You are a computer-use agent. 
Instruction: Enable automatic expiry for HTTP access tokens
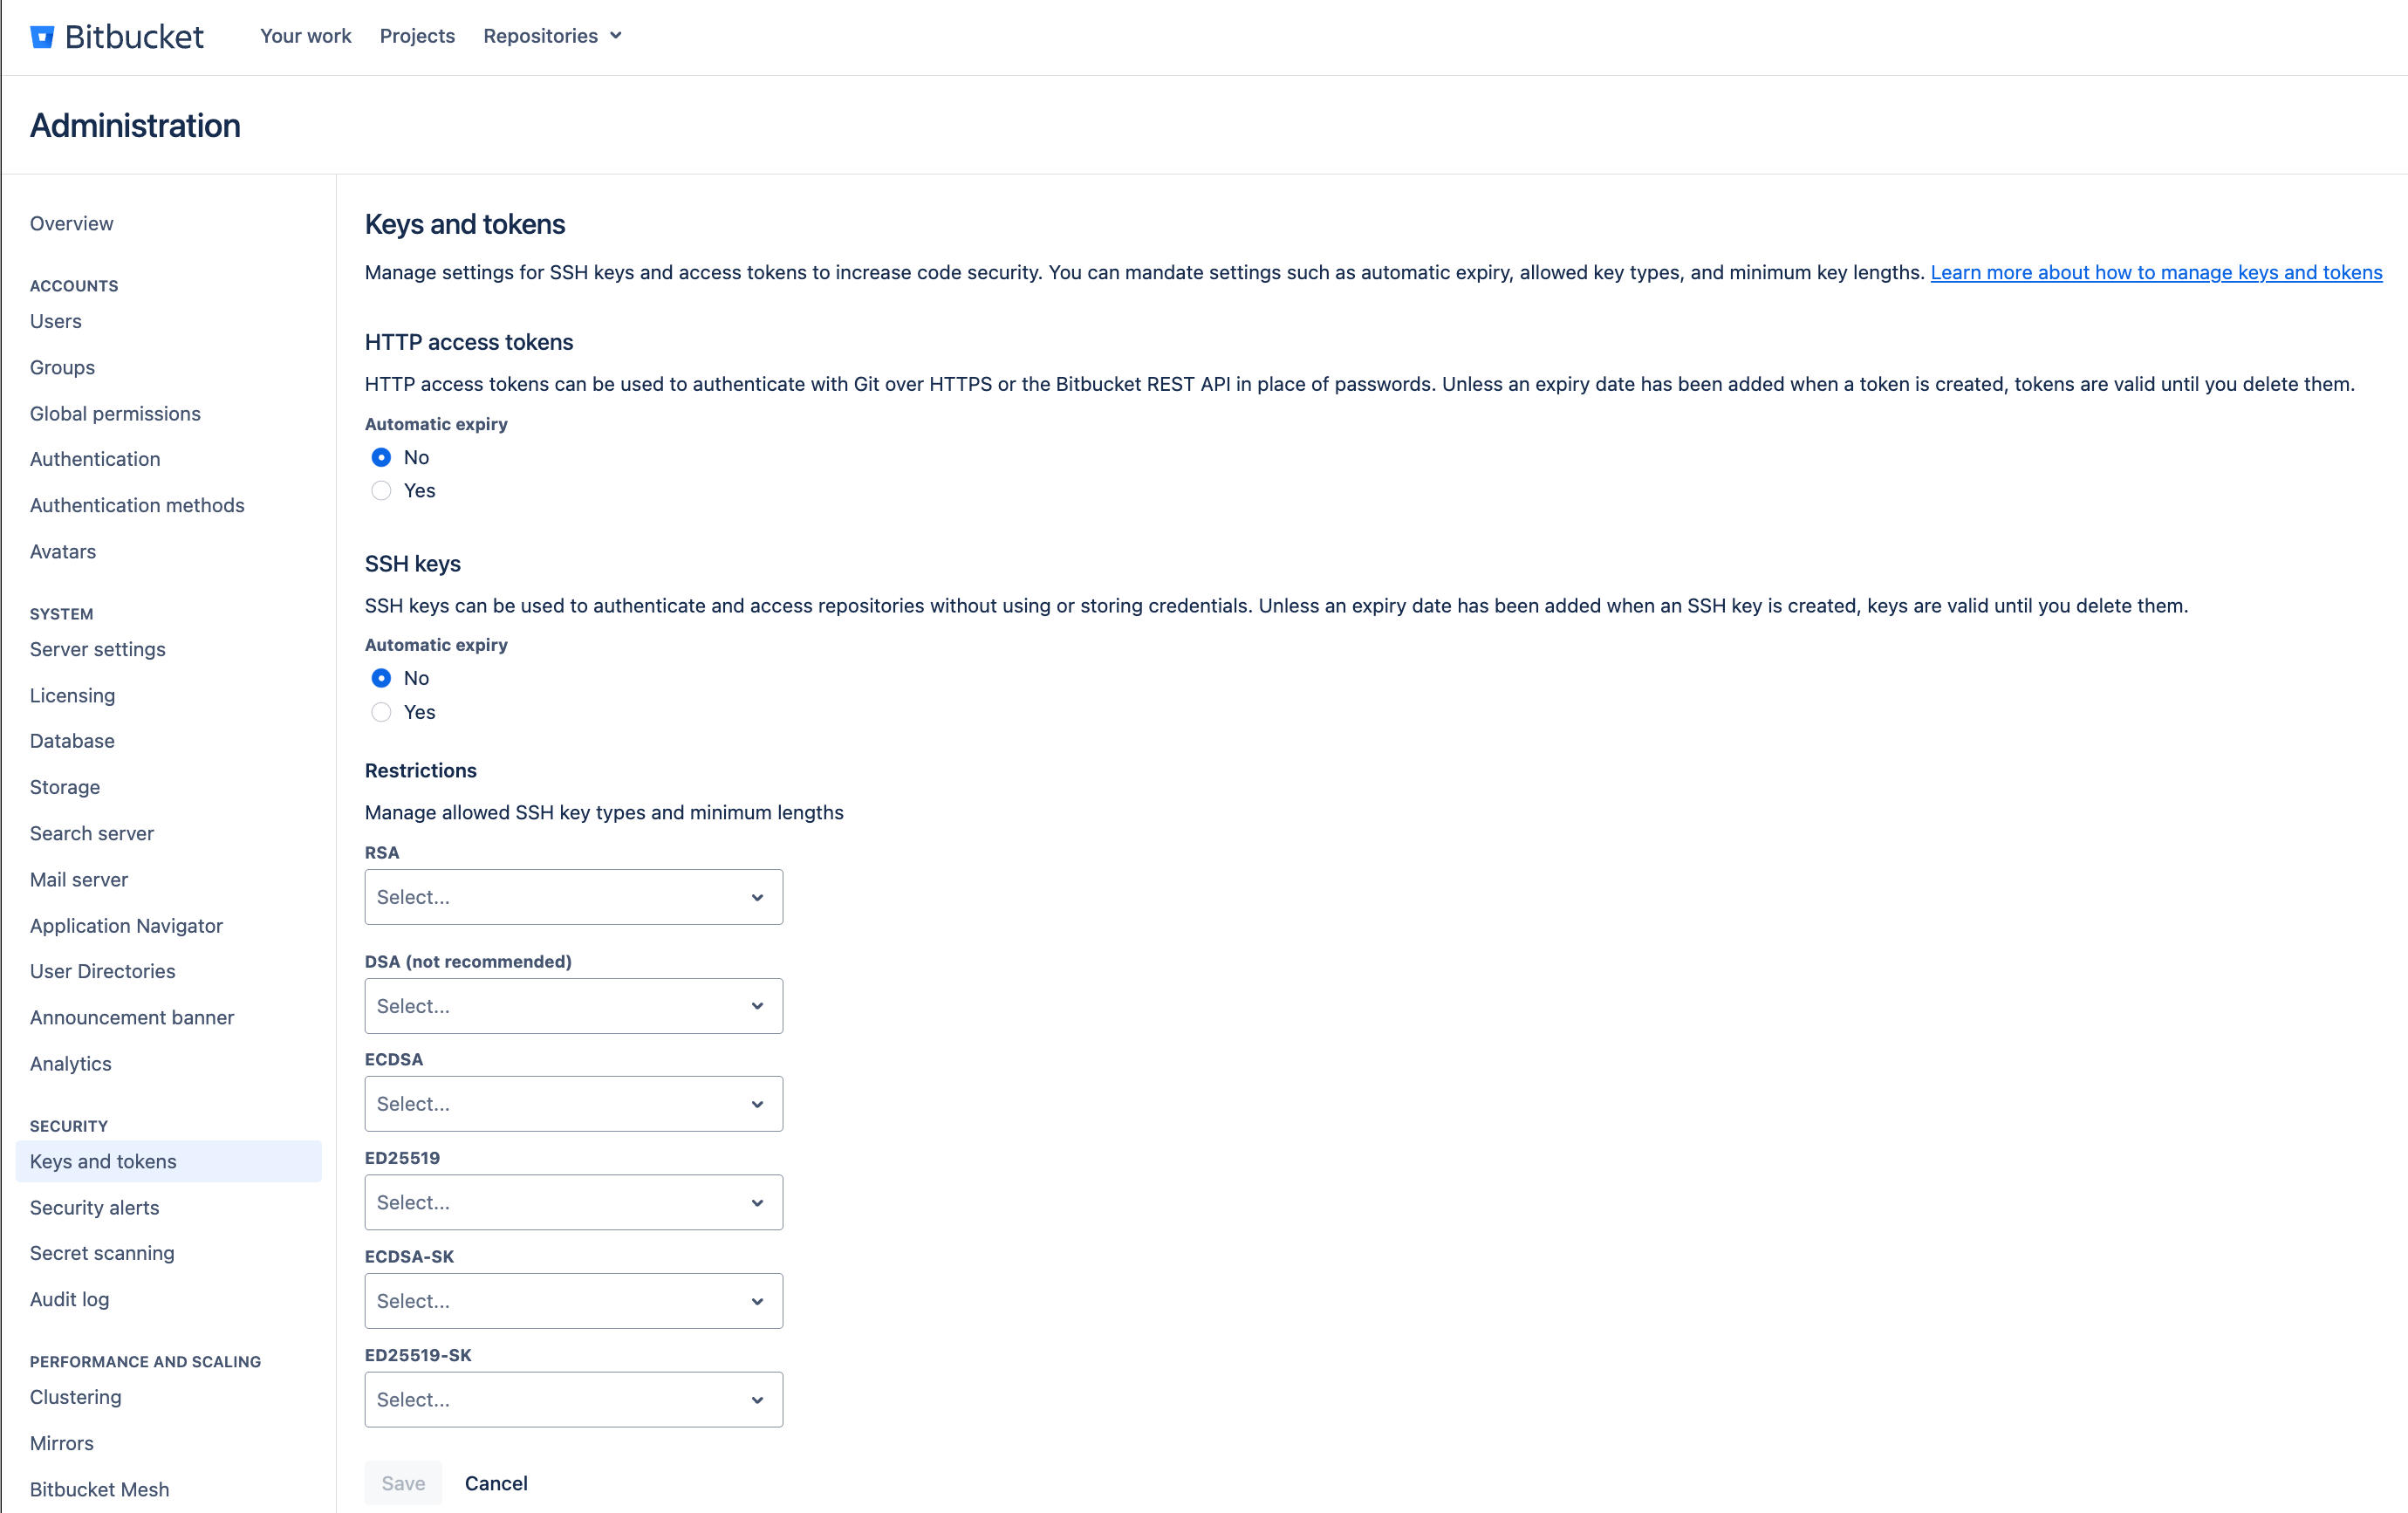tap(381, 491)
